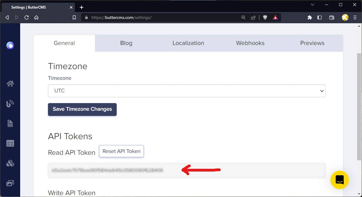Click the Read API Token label

(71, 153)
